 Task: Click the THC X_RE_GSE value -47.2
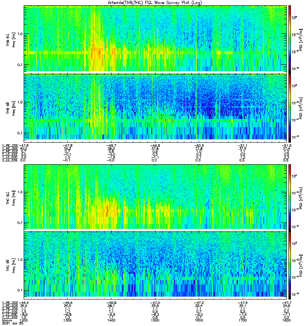coord(199,303)
